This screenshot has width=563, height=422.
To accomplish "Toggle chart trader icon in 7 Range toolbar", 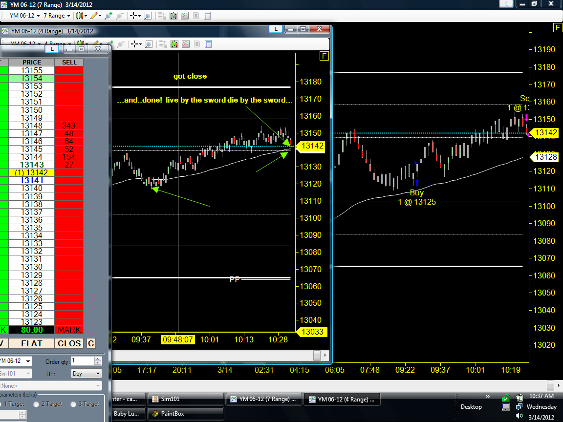I will 162,16.
